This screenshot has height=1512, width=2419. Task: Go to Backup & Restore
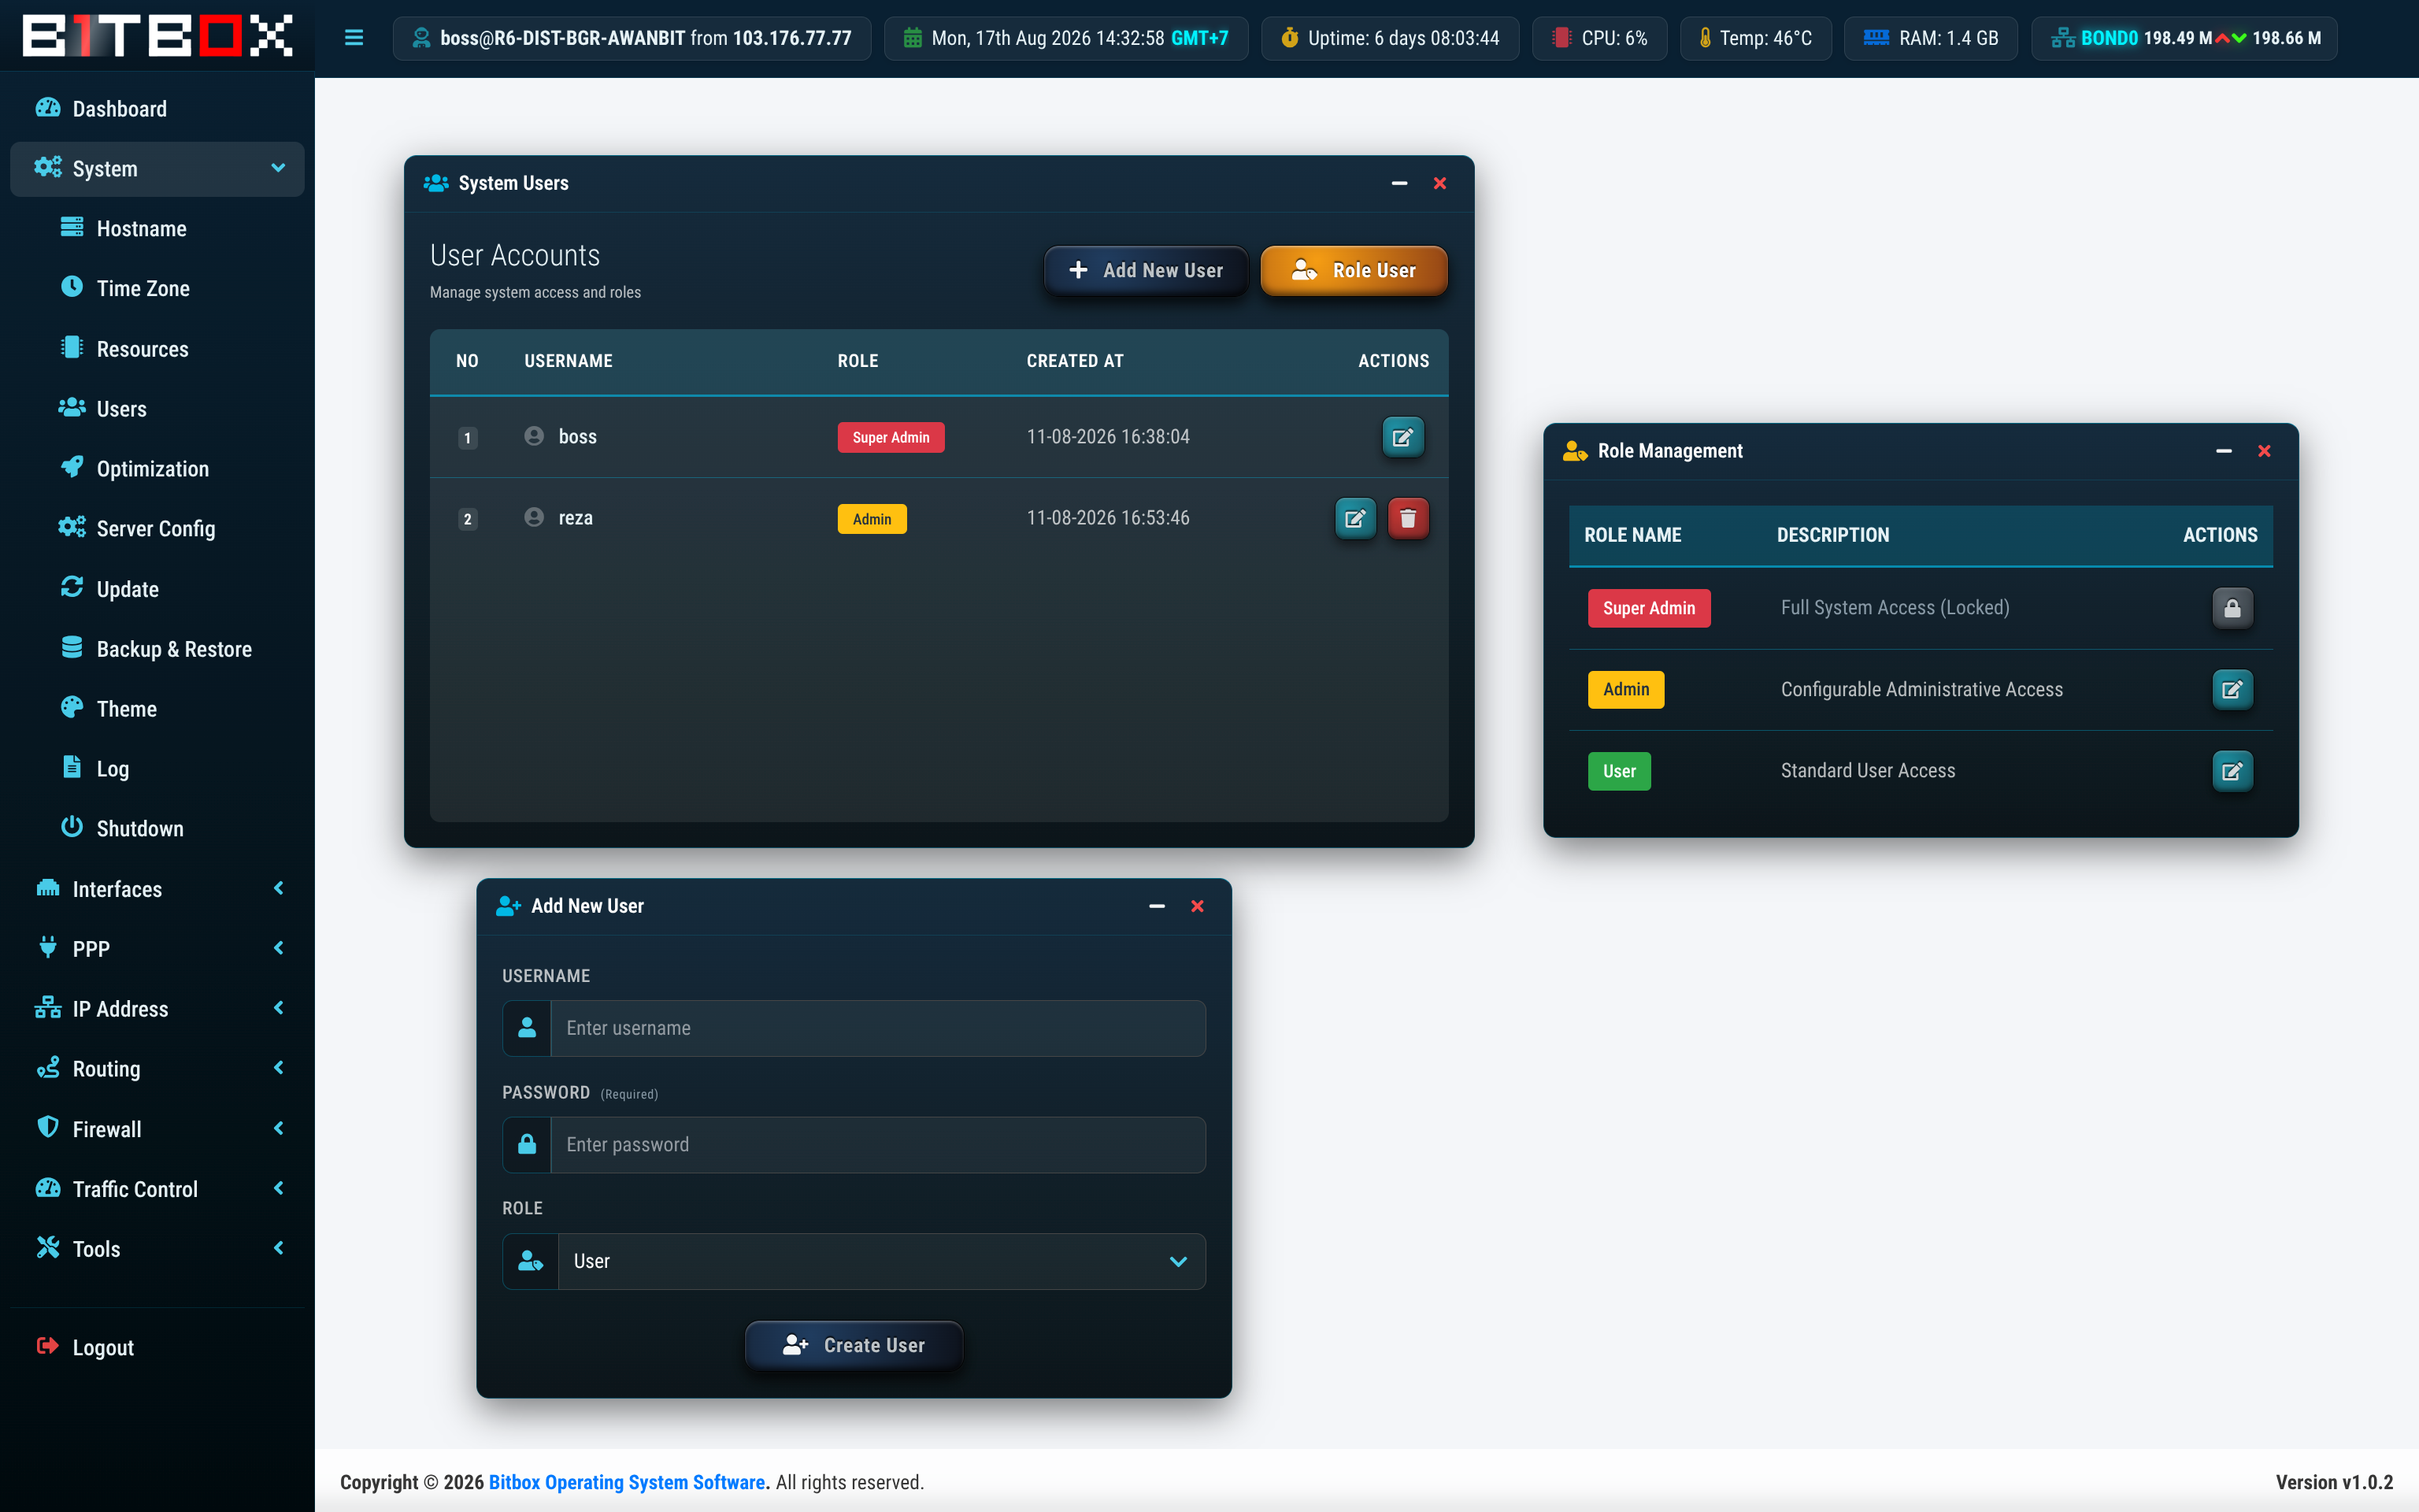tap(157, 648)
